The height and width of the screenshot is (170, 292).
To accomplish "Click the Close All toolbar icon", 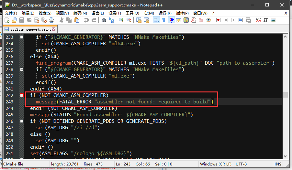I will [44, 20].
